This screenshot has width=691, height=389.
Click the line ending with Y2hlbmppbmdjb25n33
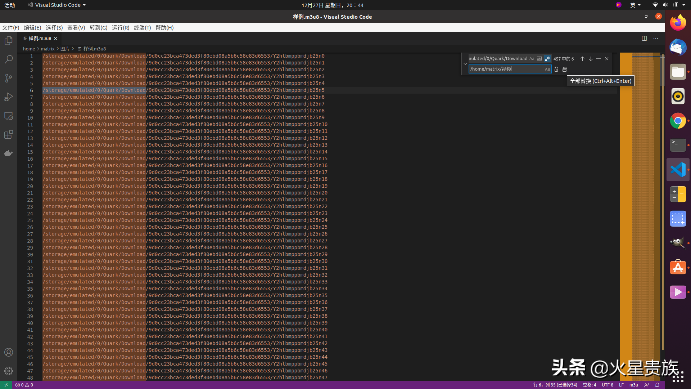click(185, 282)
